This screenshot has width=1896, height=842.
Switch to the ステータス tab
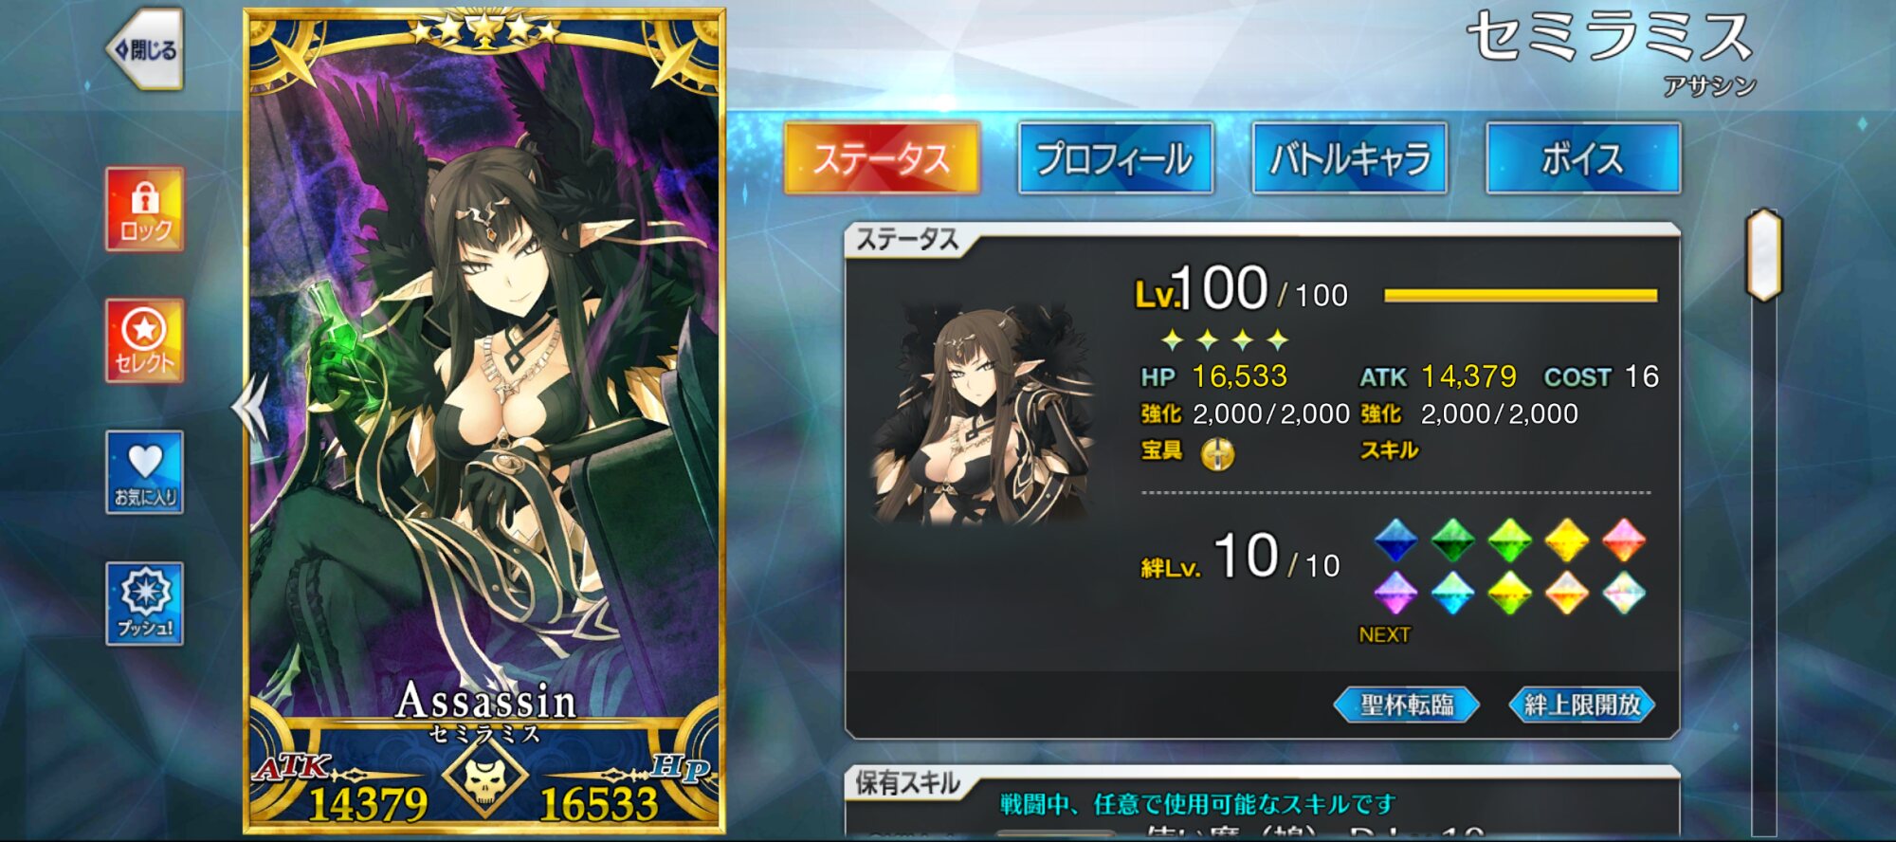[882, 158]
